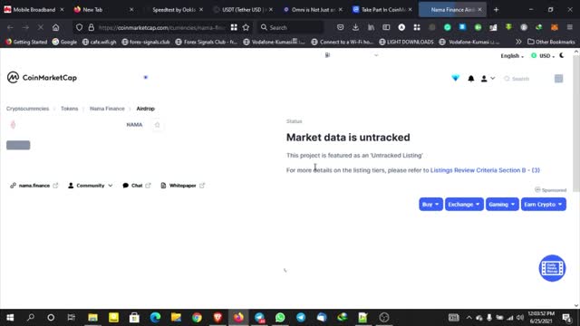Image resolution: width=580 pixels, height=326 pixels.
Task: Stop loading the page
Action: point(40,27)
